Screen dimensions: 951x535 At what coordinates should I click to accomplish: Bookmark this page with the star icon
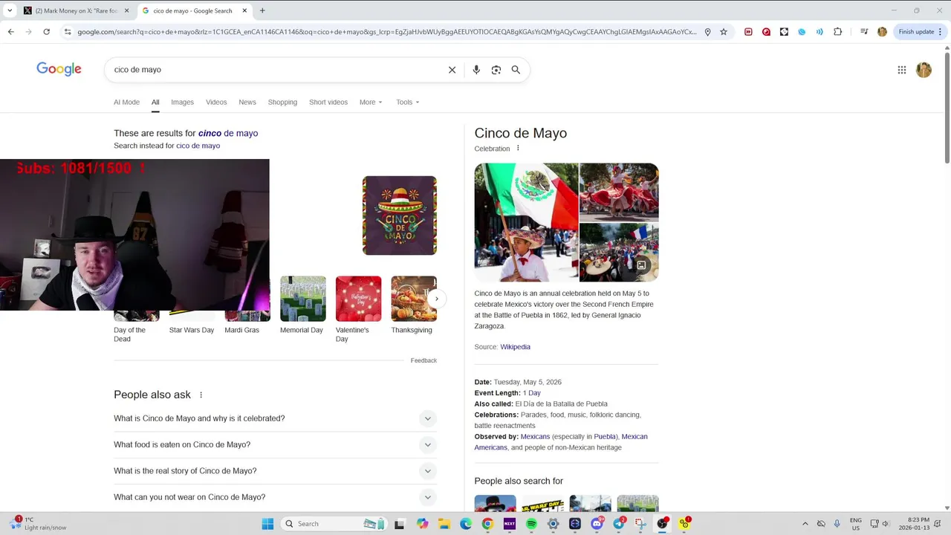tap(724, 32)
